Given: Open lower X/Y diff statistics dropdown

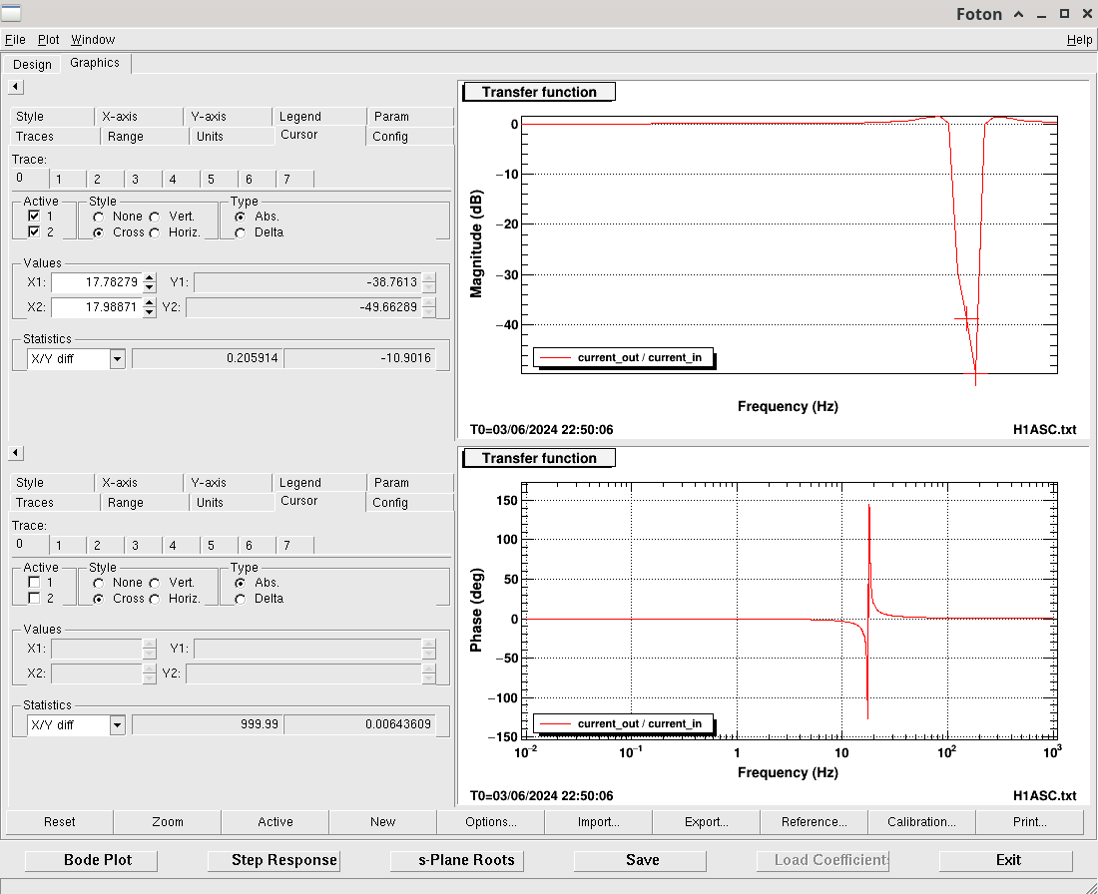Looking at the screenshot, I should pos(117,724).
